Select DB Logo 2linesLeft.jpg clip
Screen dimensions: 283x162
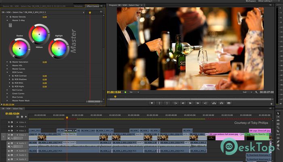coord(260,130)
